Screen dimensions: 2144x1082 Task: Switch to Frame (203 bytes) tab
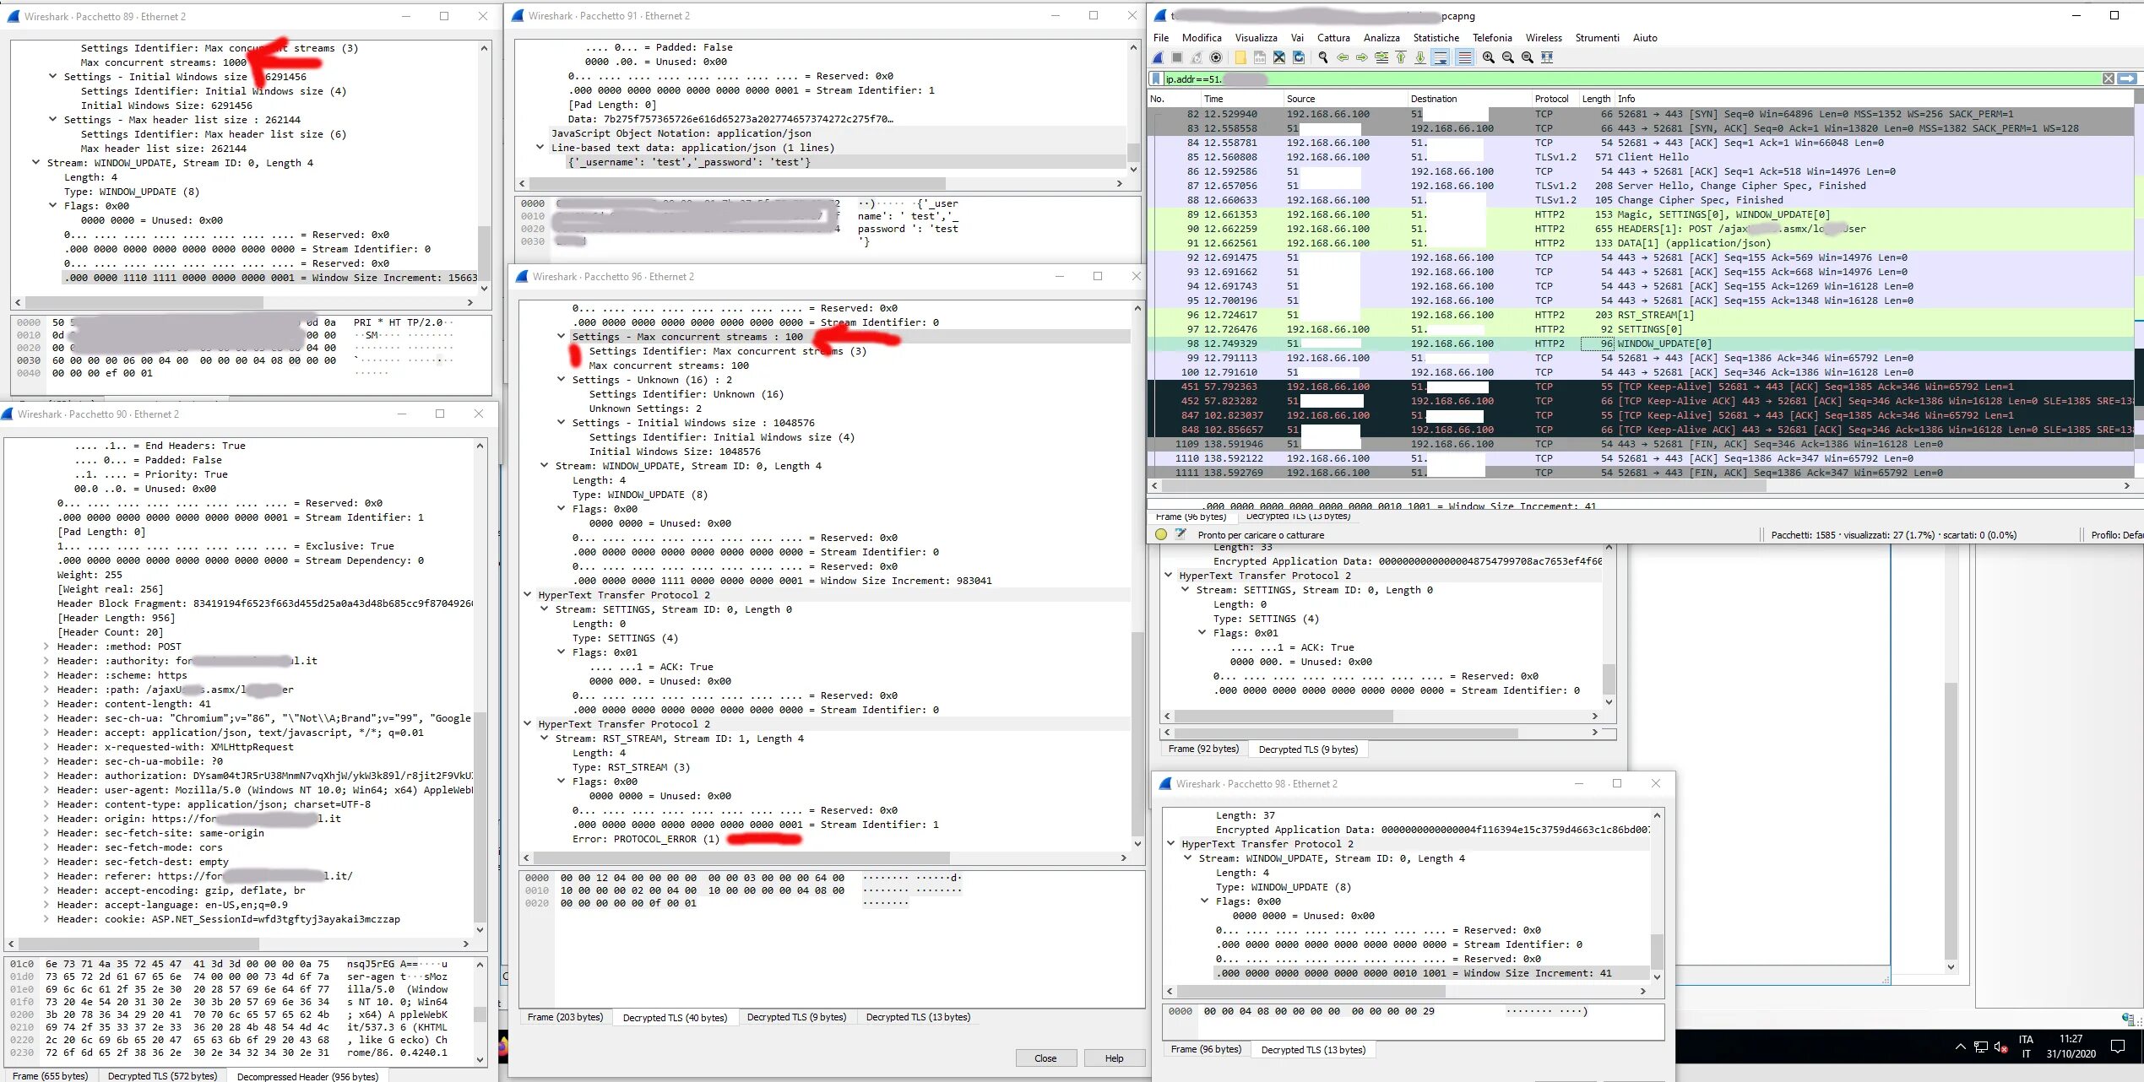pyautogui.click(x=565, y=1017)
